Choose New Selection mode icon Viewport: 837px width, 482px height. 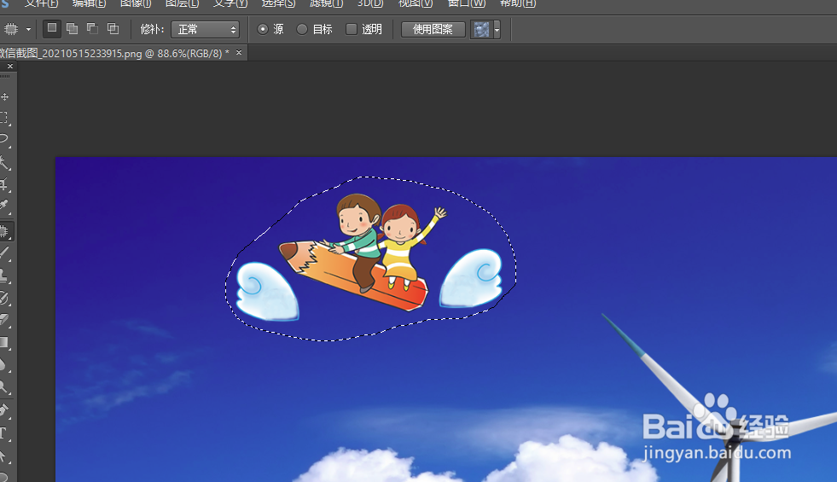click(52, 28)
